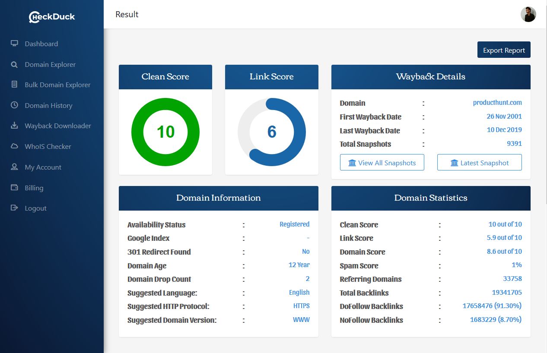This screenshot has width=547, height=353.
Task: Open the user profile avatar
Action: [528, 14]
